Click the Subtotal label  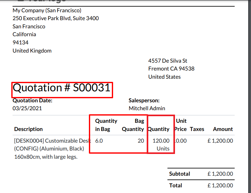coord(179,174)
